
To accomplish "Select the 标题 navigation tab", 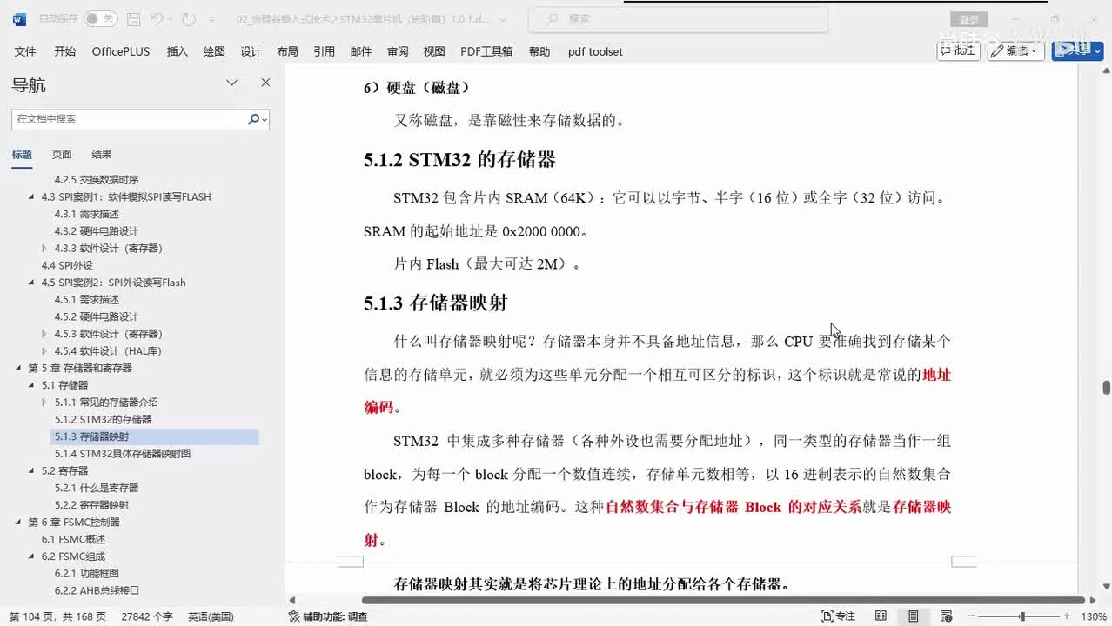I will click(x=22, y=155).
